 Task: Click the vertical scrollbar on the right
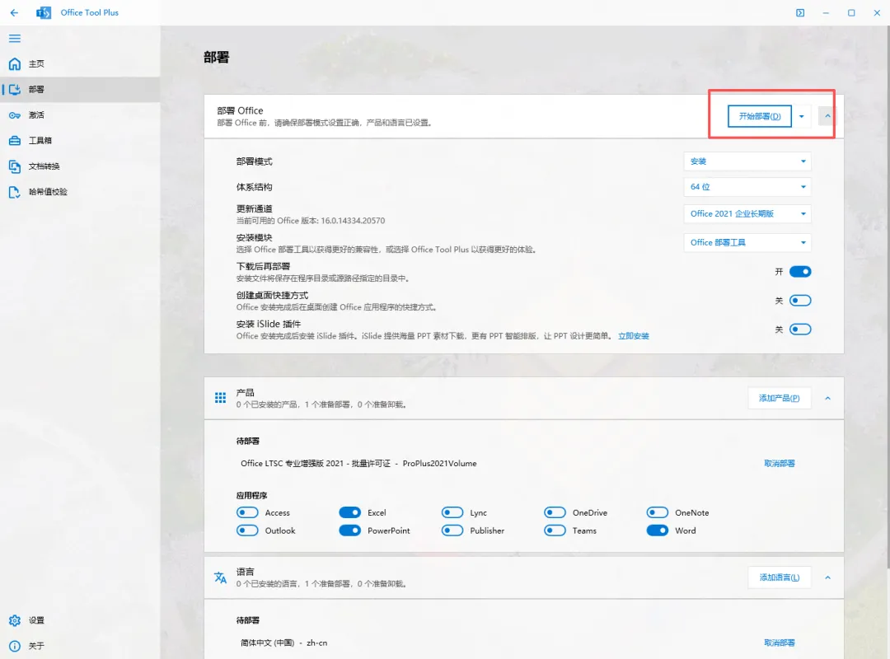tap(887, 297)
